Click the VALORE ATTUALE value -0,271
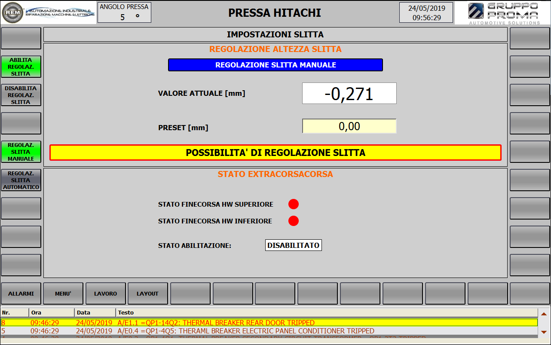This screenshot has height=345, width=551. (349, 93)
